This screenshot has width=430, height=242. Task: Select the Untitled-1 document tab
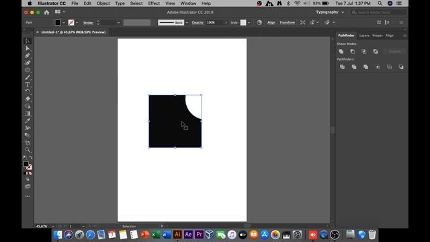tap(73, 32)
